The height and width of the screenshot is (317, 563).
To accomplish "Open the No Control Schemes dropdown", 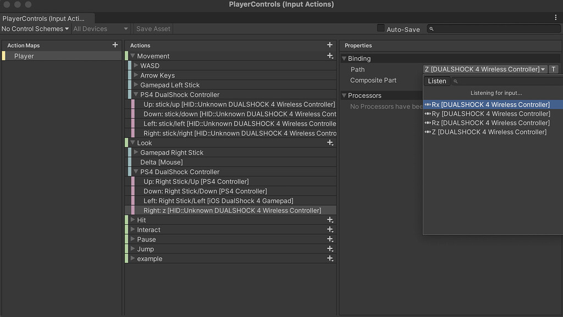I will click(35, 29).
